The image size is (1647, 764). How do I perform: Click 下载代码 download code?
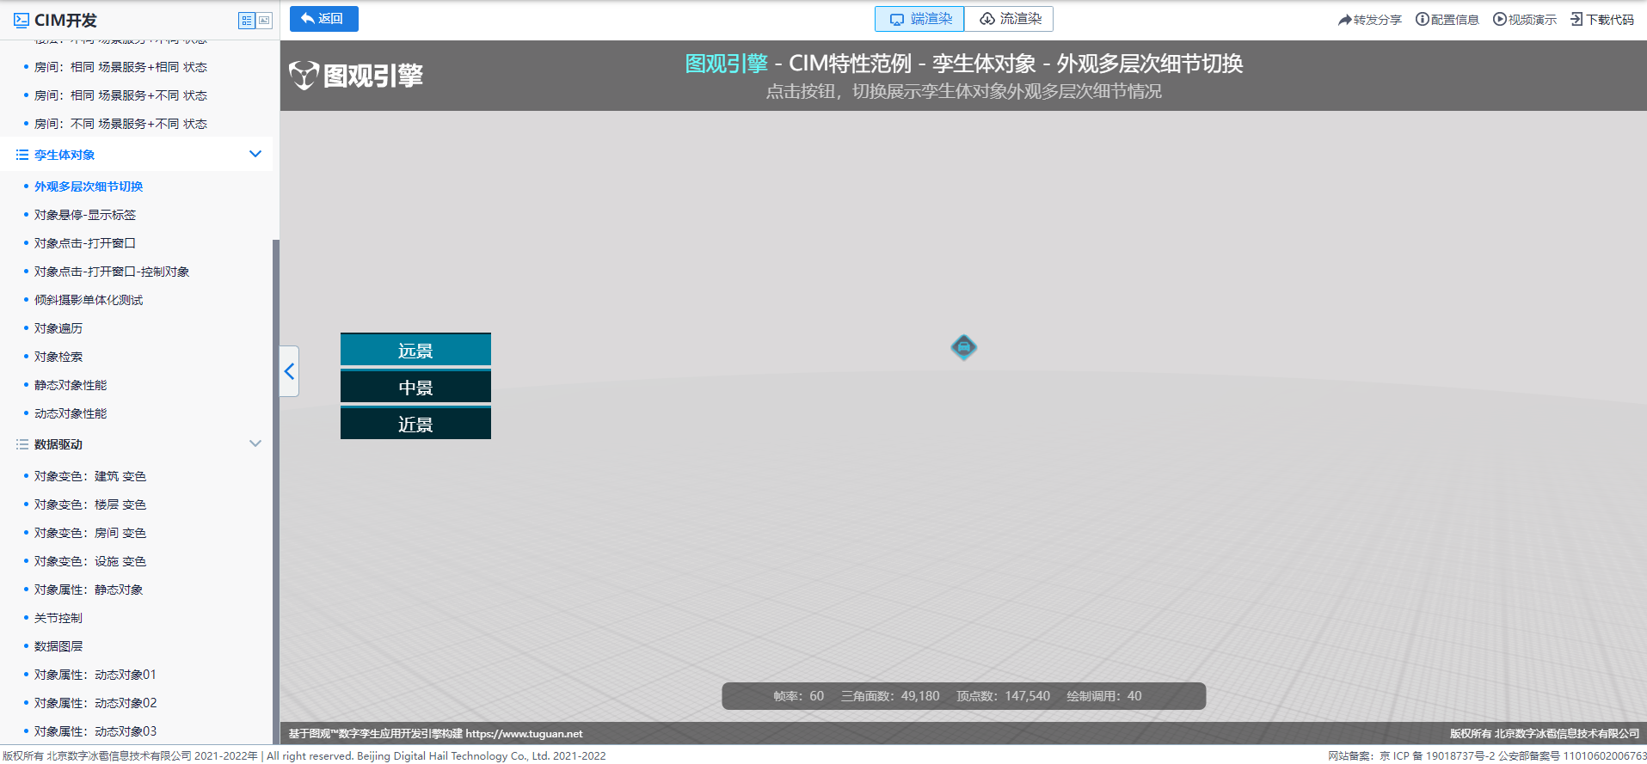[1601, 20]
